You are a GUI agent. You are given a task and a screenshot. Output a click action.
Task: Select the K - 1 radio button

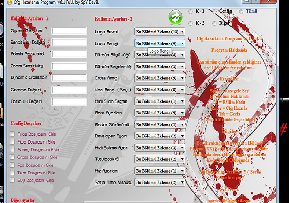pos(190,12)
